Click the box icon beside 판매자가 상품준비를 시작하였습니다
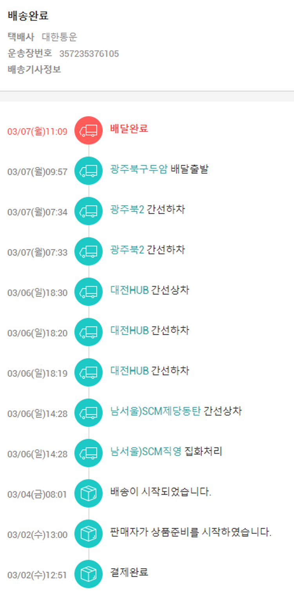 tap(89, 534)
